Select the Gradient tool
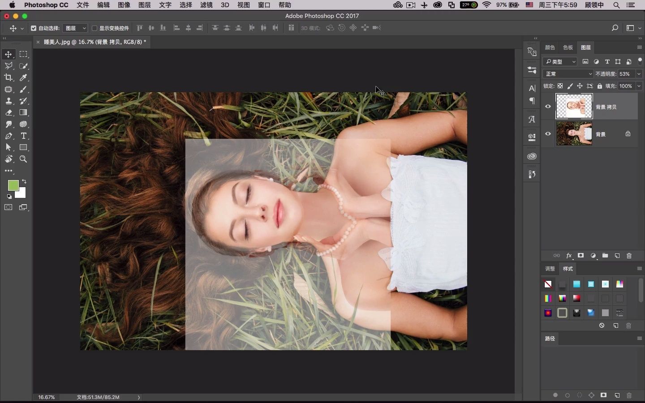The width and height of the screenshot is (645, 403). (23, 112)
